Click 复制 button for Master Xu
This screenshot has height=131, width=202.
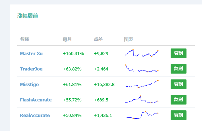[179, 53]
